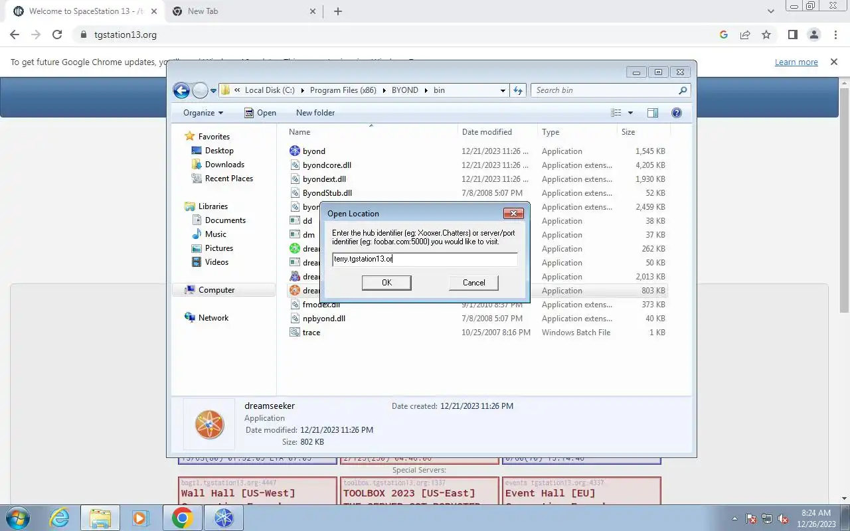Click Open in Explorer toolbar
The width and height of the screenshot is (850, 531).
click(260, 113)
